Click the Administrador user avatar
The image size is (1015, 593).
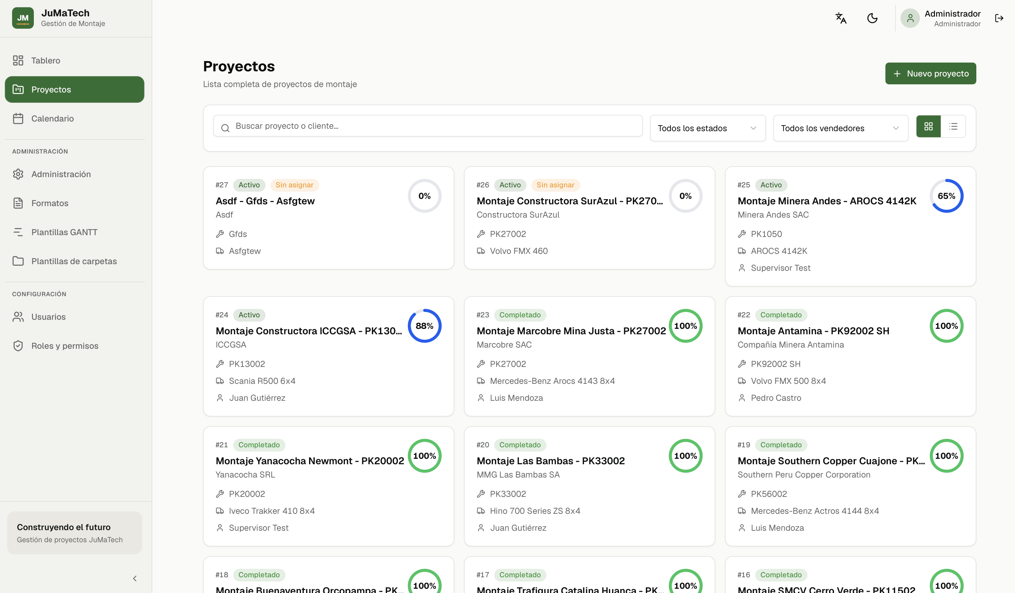coord(910,18)
